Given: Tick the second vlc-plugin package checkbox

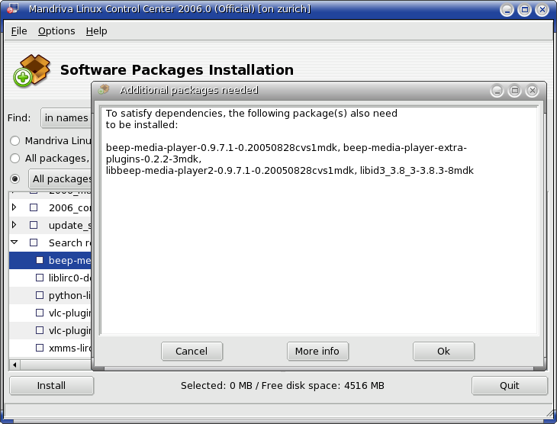Looking at the screenshot, I should coord(40,330).
